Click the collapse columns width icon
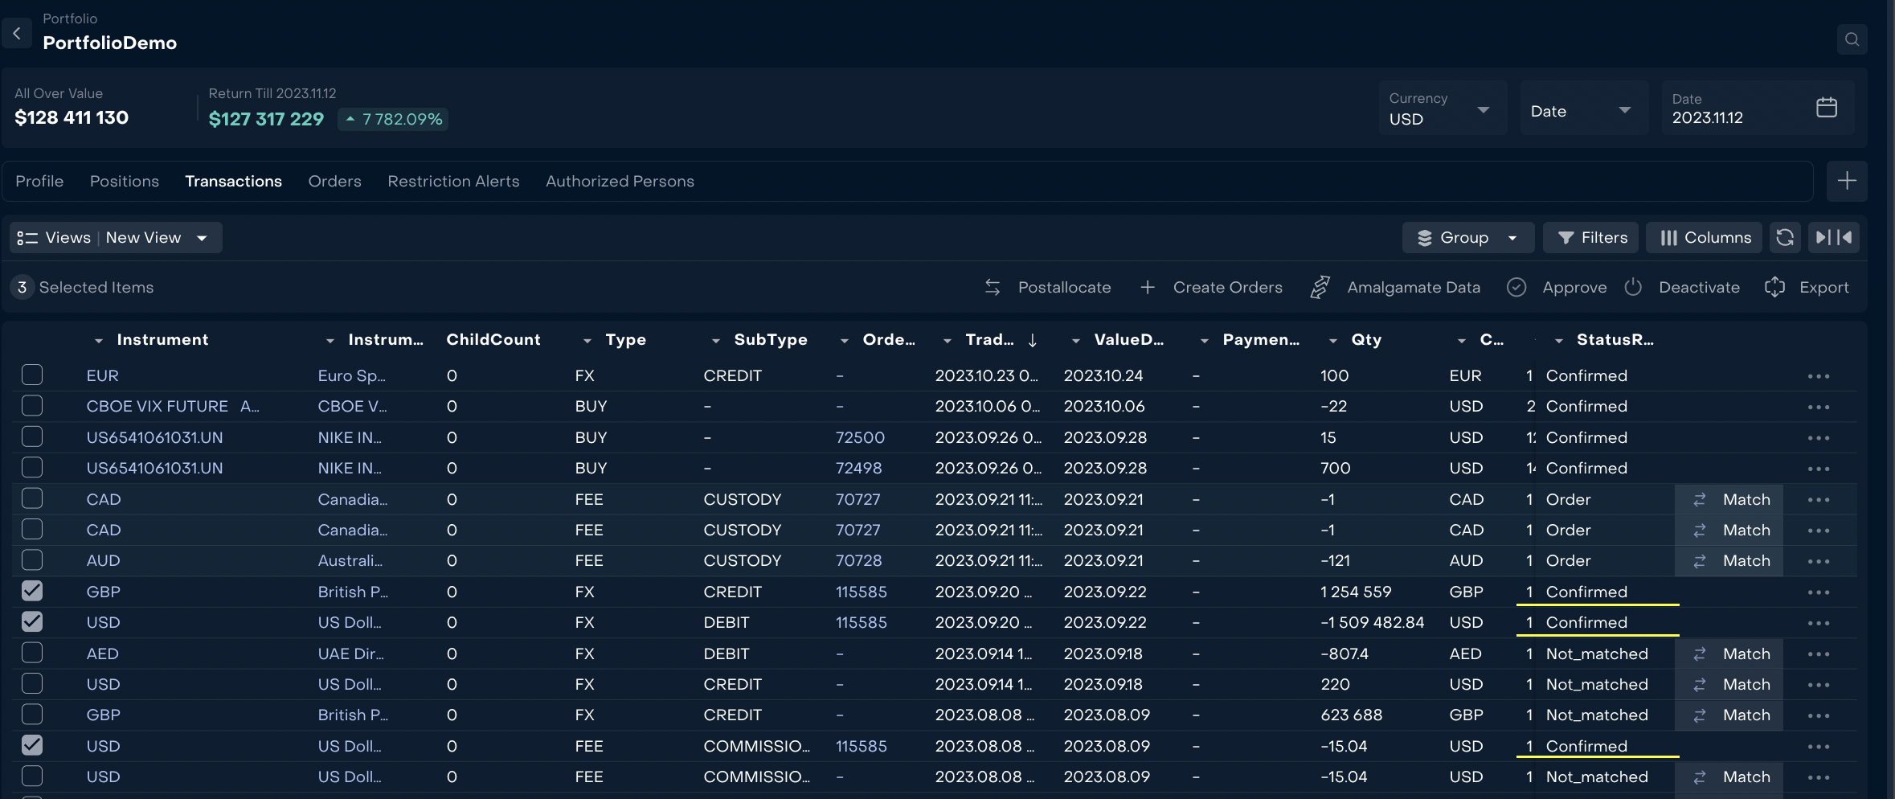Image resolution: width=1895 pixels, height=799 pixels. coord(1833,237)
